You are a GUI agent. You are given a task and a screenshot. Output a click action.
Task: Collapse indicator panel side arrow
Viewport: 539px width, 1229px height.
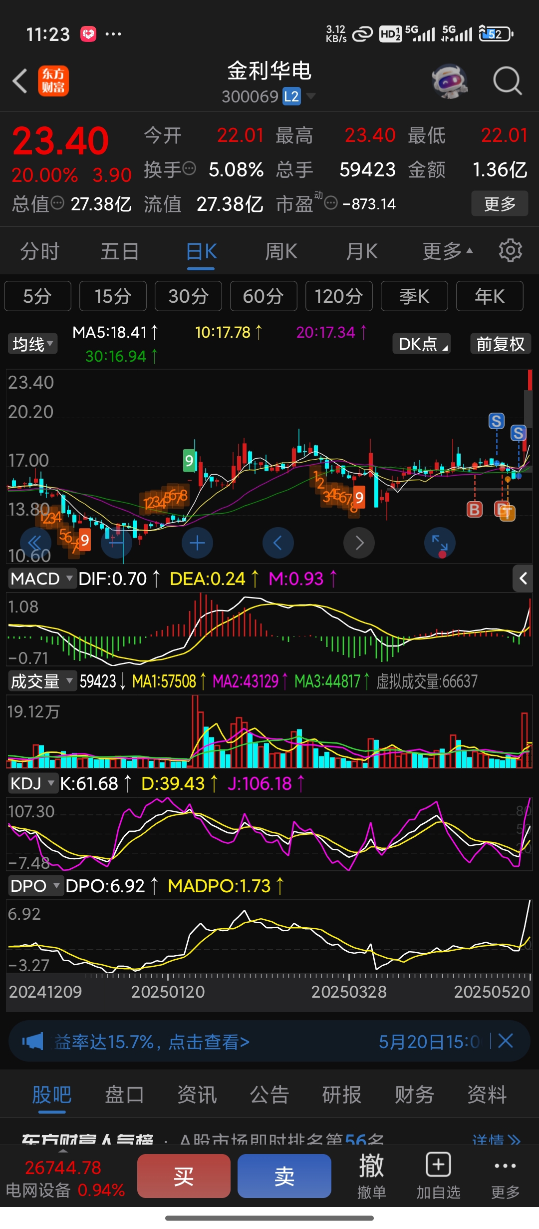pos(523,579)
